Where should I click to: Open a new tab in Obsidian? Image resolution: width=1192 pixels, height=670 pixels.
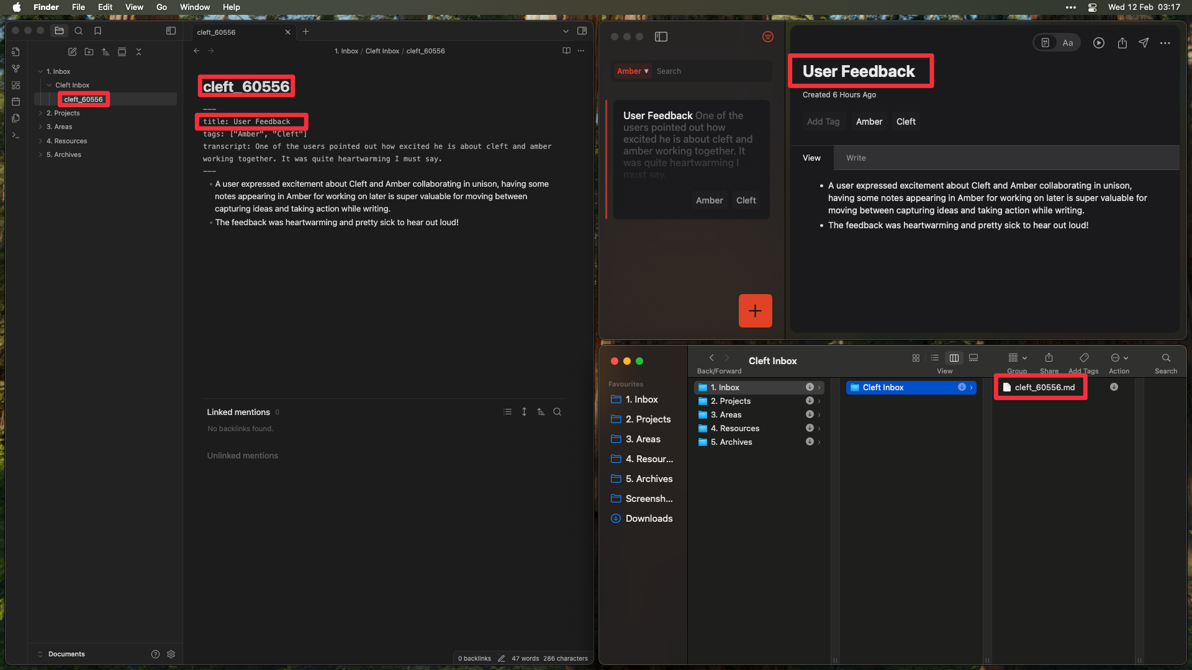point(305,32)
